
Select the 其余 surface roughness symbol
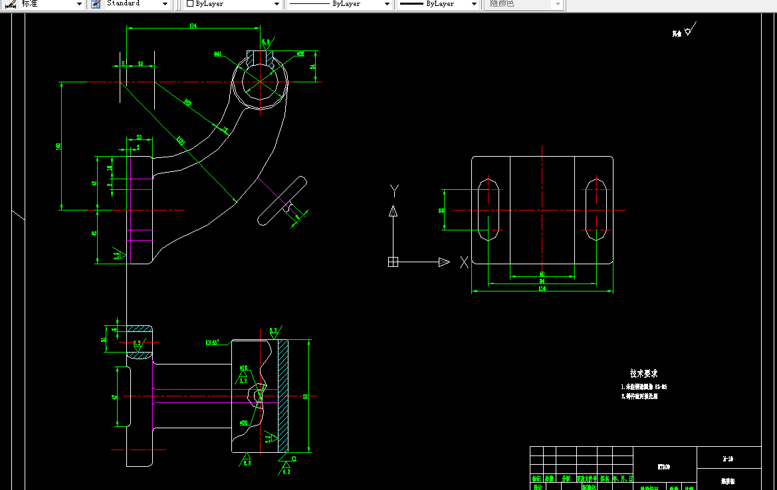tap(685, 31)
